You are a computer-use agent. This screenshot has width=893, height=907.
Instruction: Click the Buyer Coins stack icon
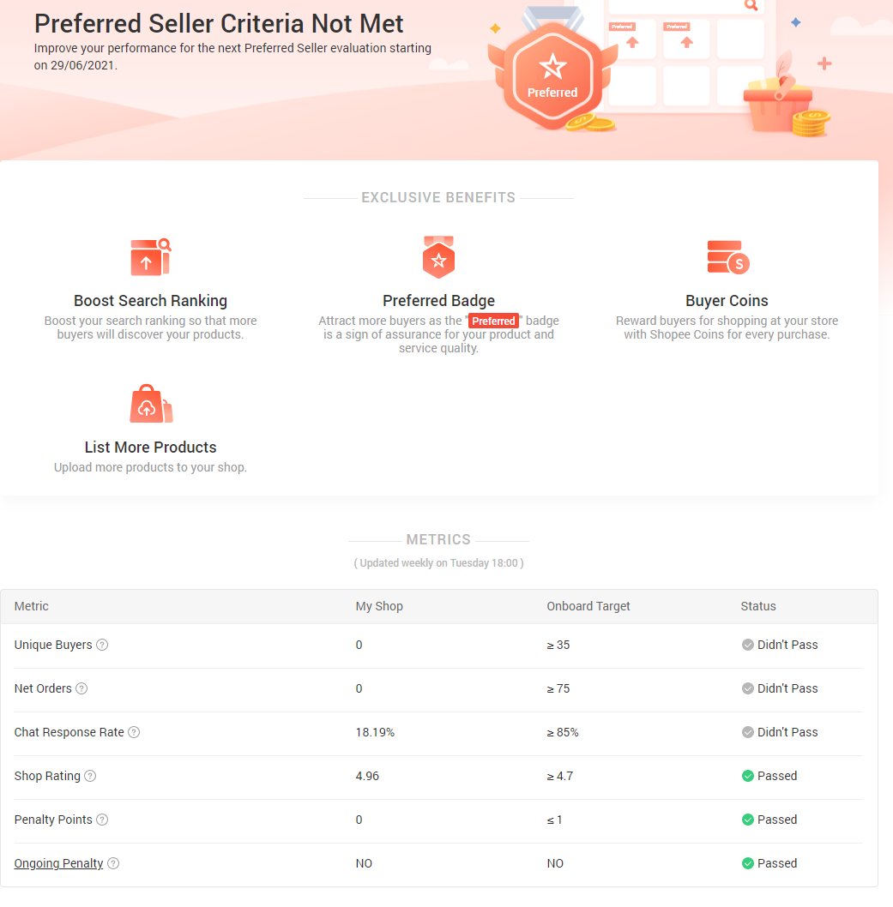point(728,257)
